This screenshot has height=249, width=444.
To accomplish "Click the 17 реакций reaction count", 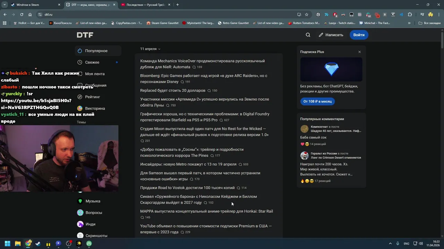I will [323, 181].
